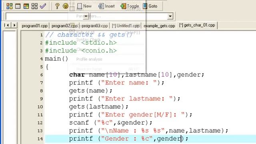This screenshot has height=144, width=256.
Task: Click the printf "\nName : %s %s" line
Action: [x=148, y=131]
